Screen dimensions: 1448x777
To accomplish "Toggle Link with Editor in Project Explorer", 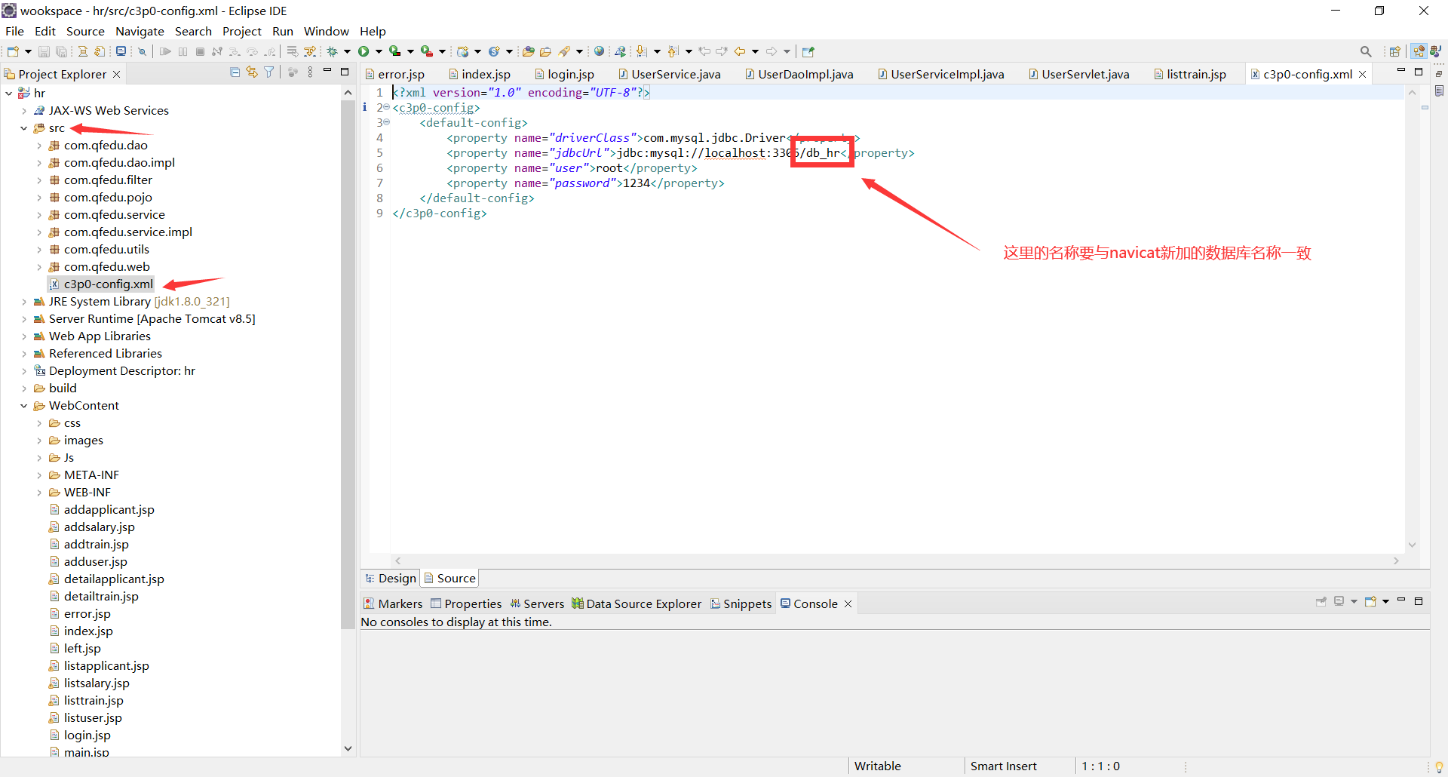I will (x=252, y=72).
